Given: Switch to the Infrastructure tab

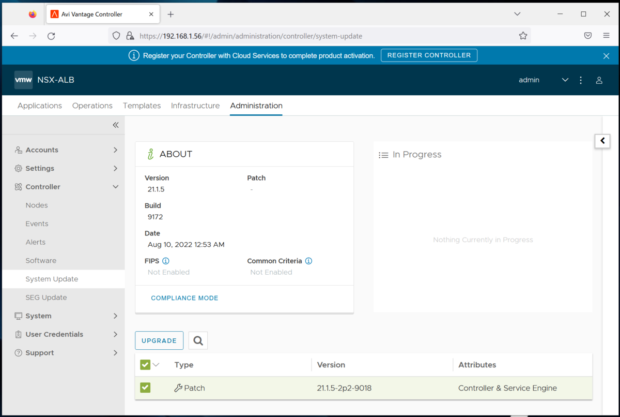Looking at the screenshot, I should [x=195, y=106].
